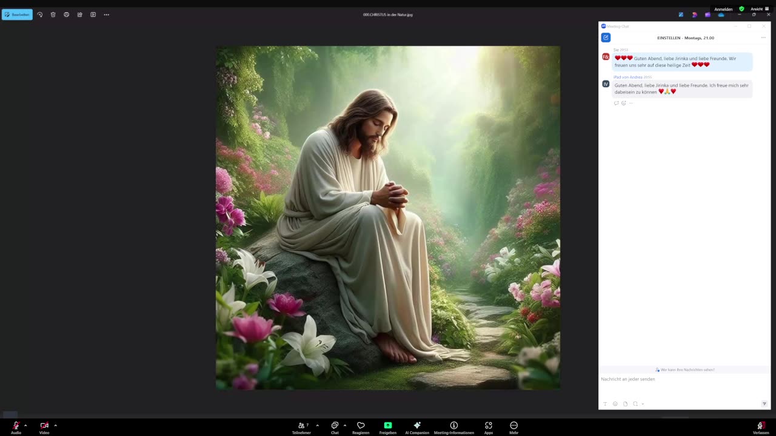Open the Designer app icon in title bar

681,15
